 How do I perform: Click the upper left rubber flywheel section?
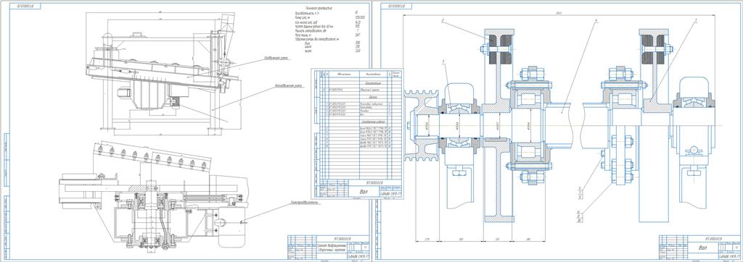(499, 49)
